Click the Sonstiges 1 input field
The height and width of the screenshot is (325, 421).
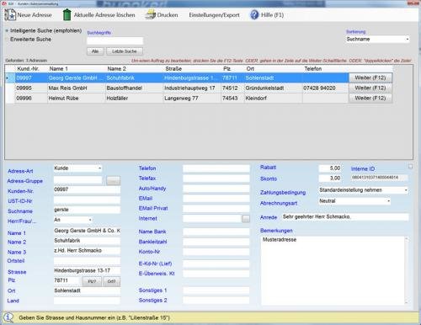click(216, 290)
